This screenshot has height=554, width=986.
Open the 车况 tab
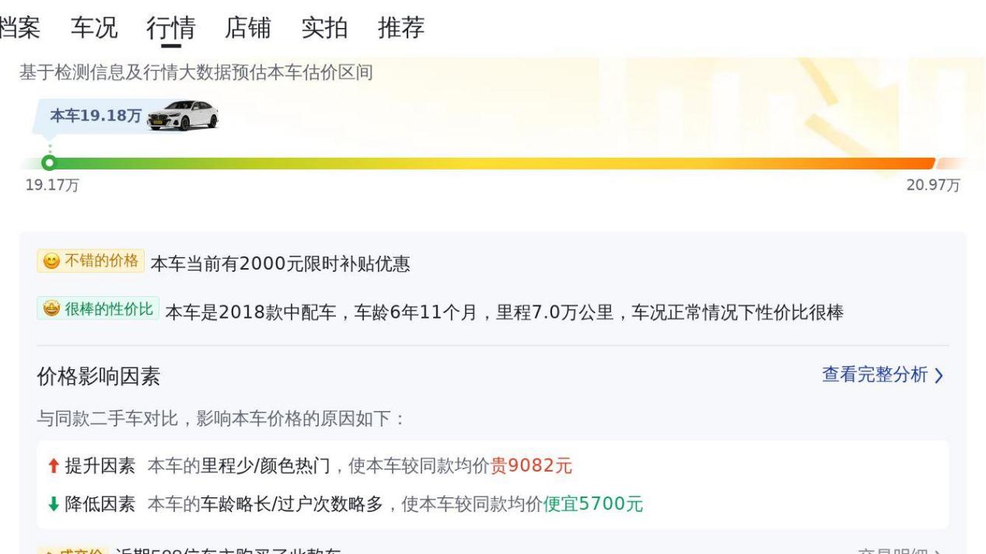(x=94, y=28)
